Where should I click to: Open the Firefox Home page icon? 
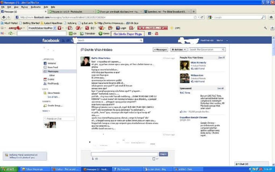(x=271, y=17)
